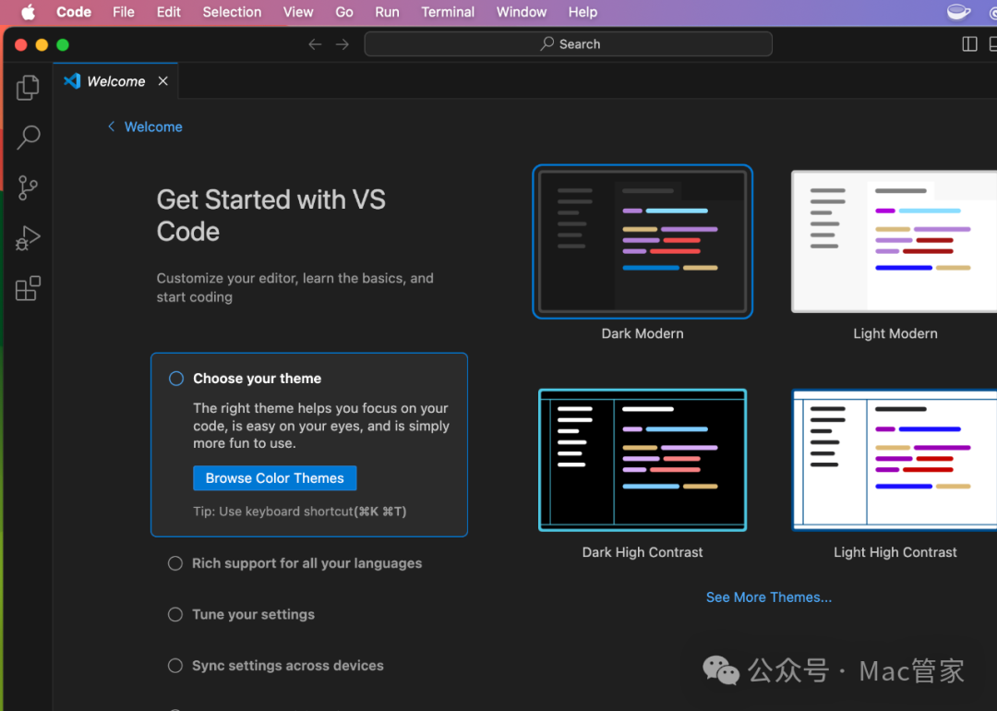Mark Sync settings across devices step

(x=174, y=665)
